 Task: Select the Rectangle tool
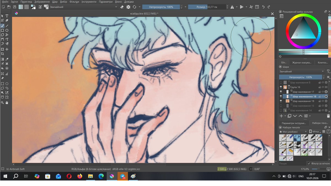[x=2, y=30]
